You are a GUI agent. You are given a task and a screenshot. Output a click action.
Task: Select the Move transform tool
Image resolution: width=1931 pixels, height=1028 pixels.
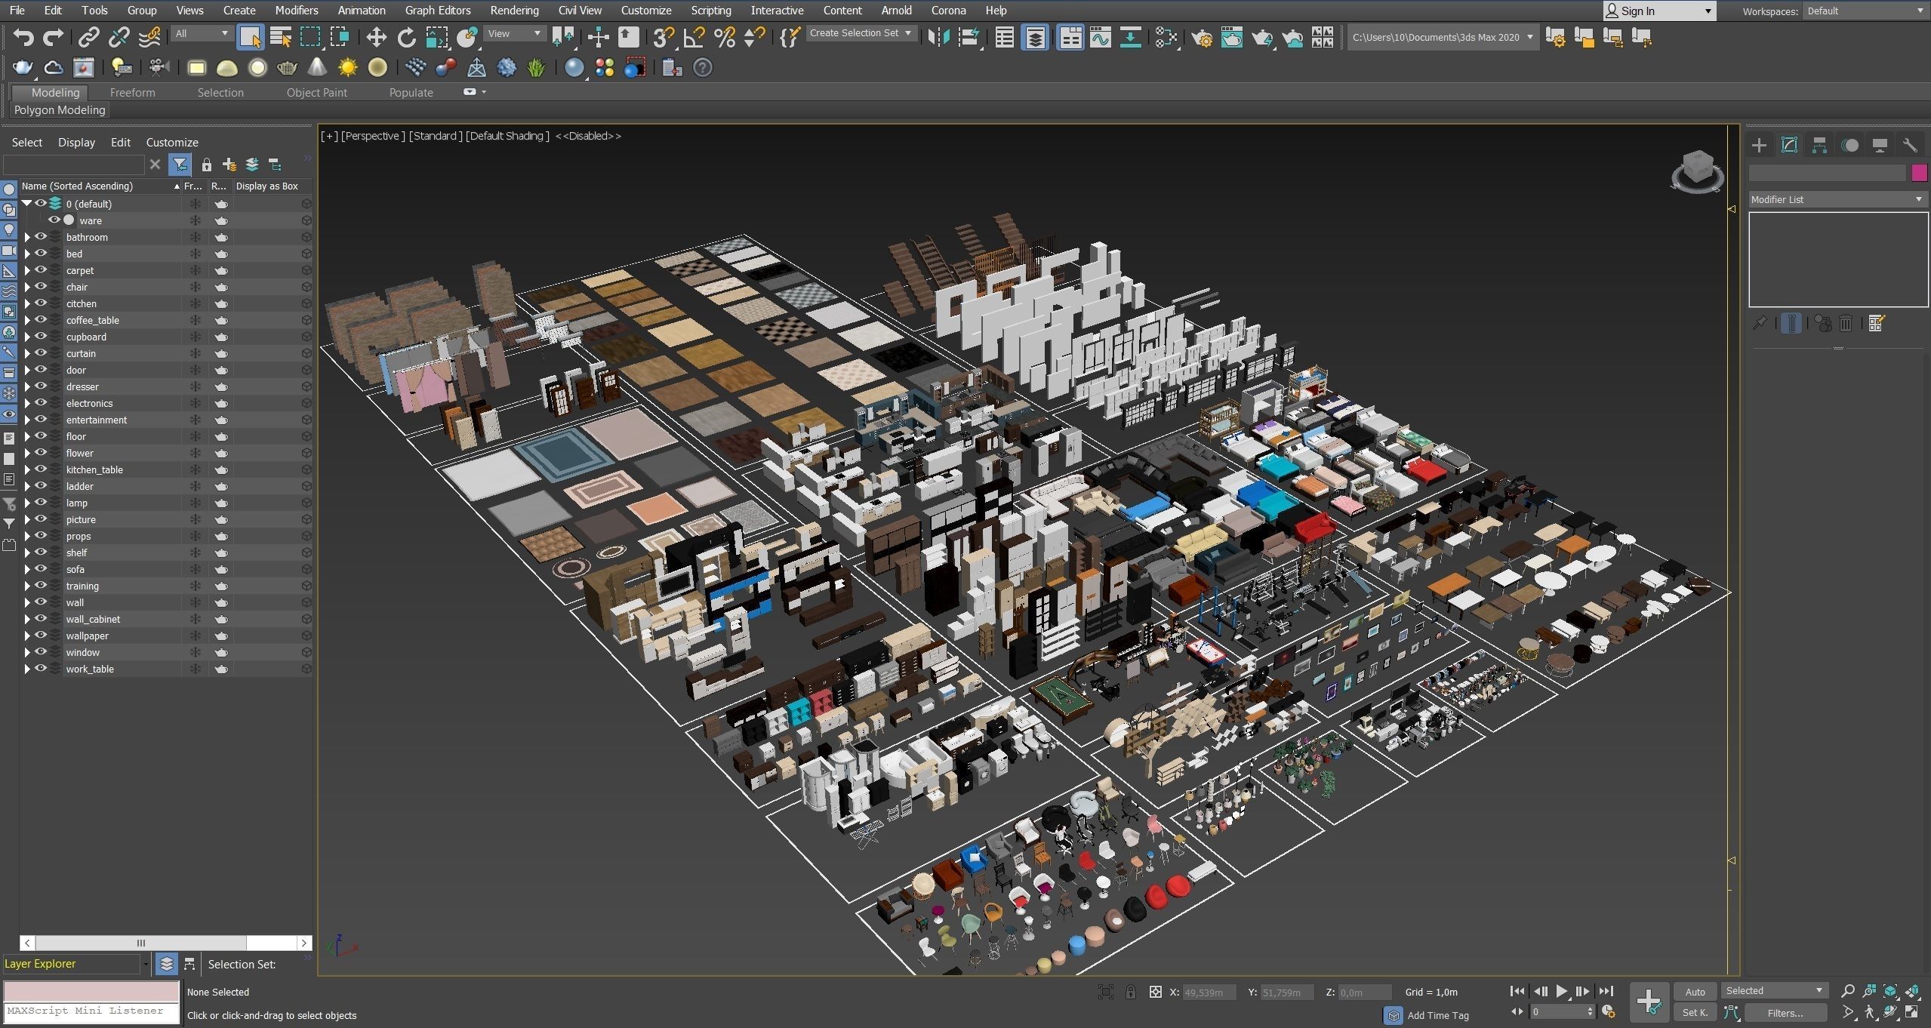376,37
